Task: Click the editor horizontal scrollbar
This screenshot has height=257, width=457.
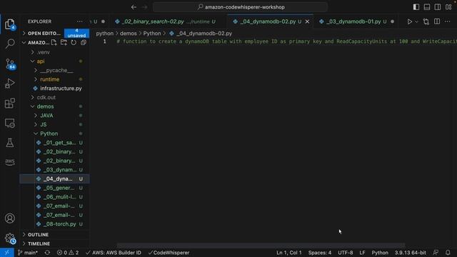Action: coord(261,246)
